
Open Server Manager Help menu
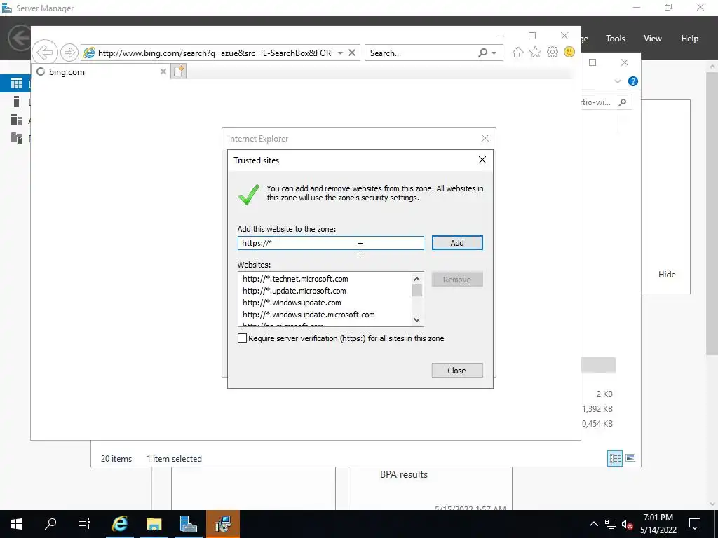pyautogui.click(x=689, y=39)
